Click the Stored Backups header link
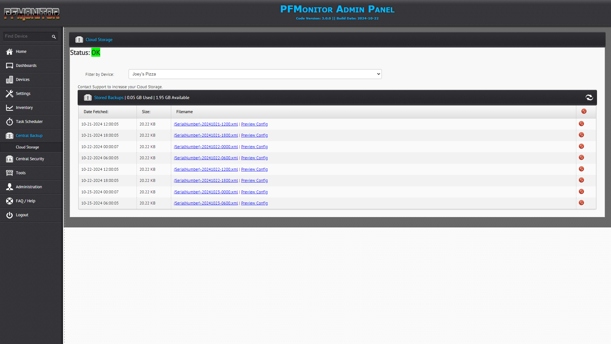Screen dimensions: 611x344 click(x=109, y=98)
